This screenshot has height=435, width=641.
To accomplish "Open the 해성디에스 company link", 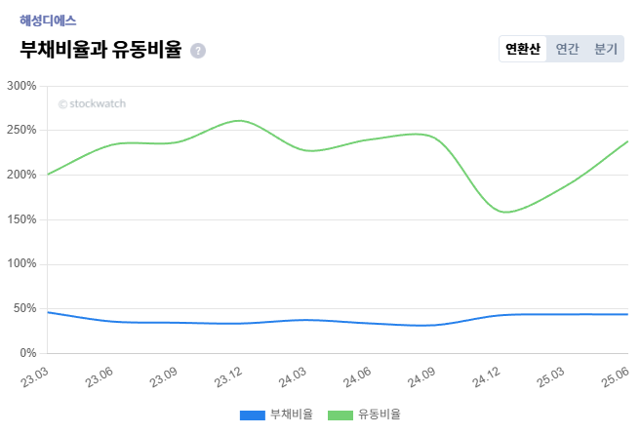I will tap(48, 20).
